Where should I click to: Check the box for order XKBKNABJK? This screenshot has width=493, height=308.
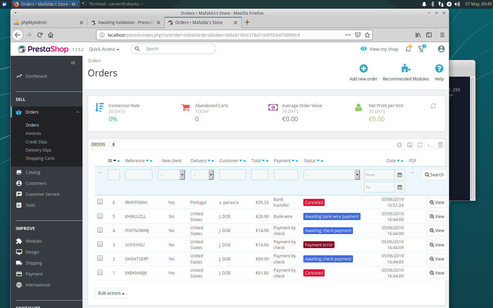[100, 272]
